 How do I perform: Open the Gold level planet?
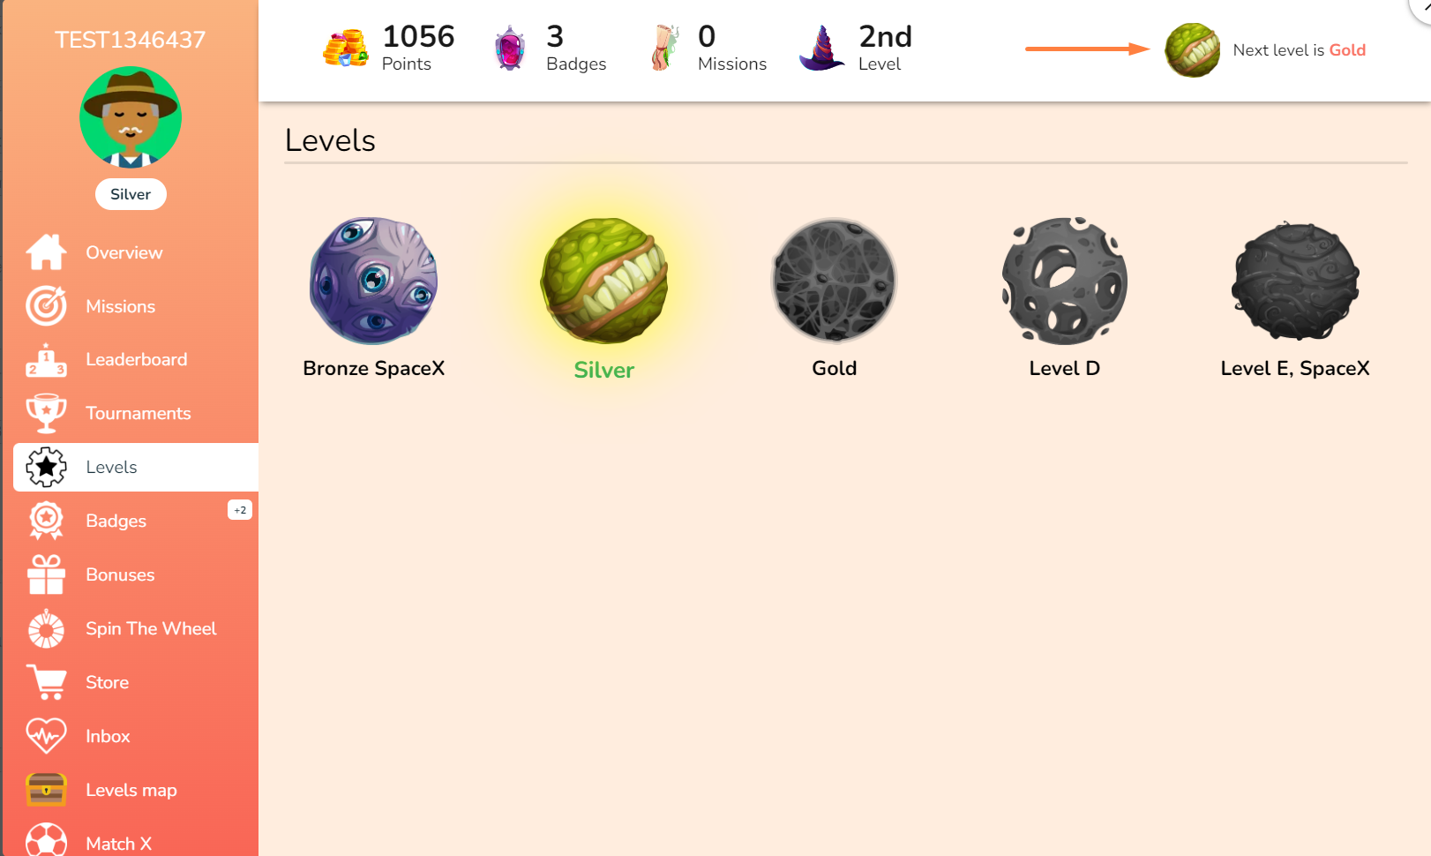coord(835,281)
